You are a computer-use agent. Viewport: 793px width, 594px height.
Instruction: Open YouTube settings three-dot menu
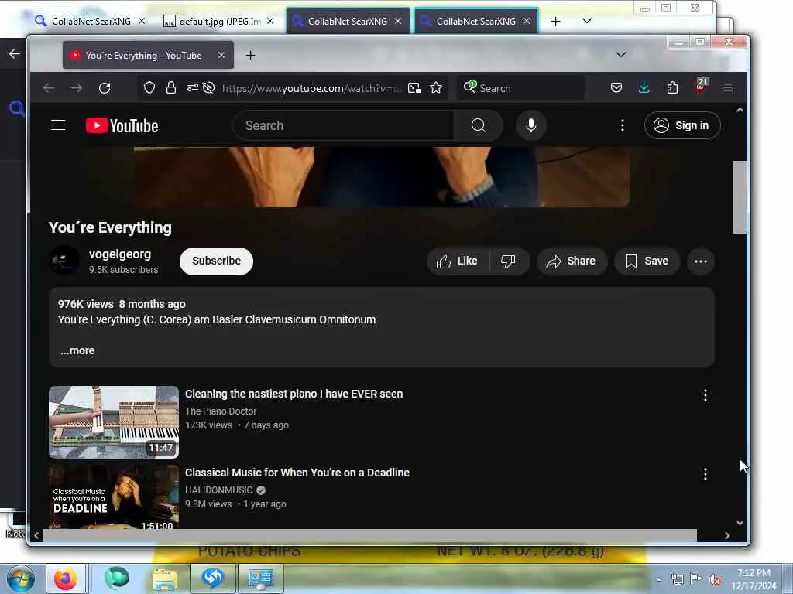pyautogui.click(x=622, y=125)
